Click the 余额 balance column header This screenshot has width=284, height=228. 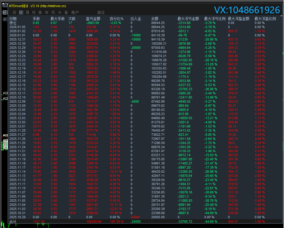click(x=155, y=19)
